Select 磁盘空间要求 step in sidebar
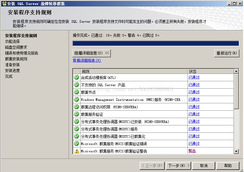 tap(16, 47)
